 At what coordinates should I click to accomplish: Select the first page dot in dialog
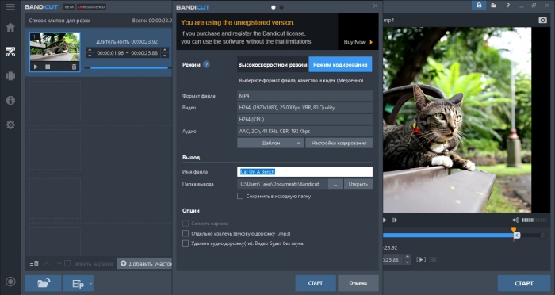tap(274, 7)
